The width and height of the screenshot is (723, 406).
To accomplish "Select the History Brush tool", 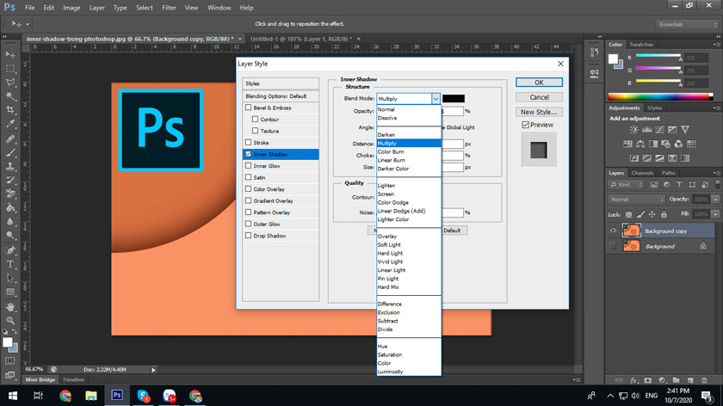I will [x=10, y=180].
